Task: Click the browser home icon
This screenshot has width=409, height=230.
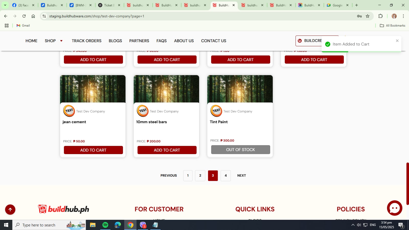Action: [x=33, y=16]
